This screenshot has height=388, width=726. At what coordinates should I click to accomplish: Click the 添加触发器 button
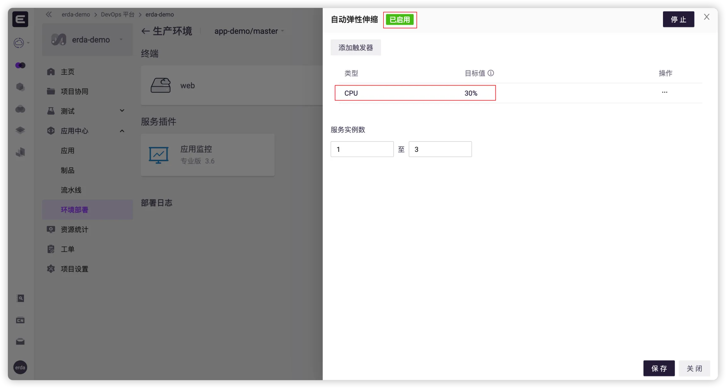[x=355, y=47]
